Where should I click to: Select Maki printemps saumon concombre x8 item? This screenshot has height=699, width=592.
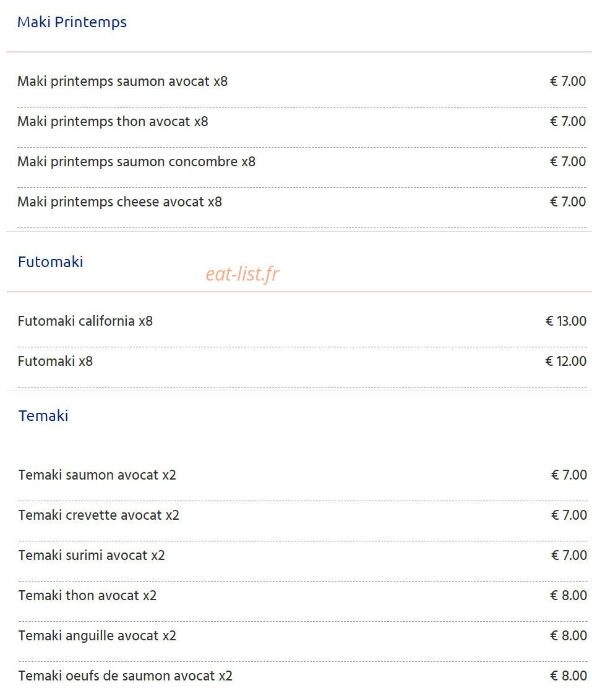[x=136, y=162]
